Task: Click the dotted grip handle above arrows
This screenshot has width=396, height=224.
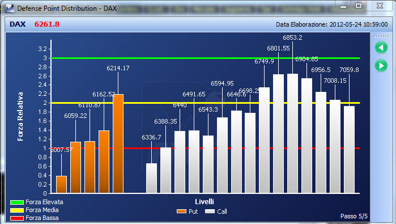Action: (381, 37)
